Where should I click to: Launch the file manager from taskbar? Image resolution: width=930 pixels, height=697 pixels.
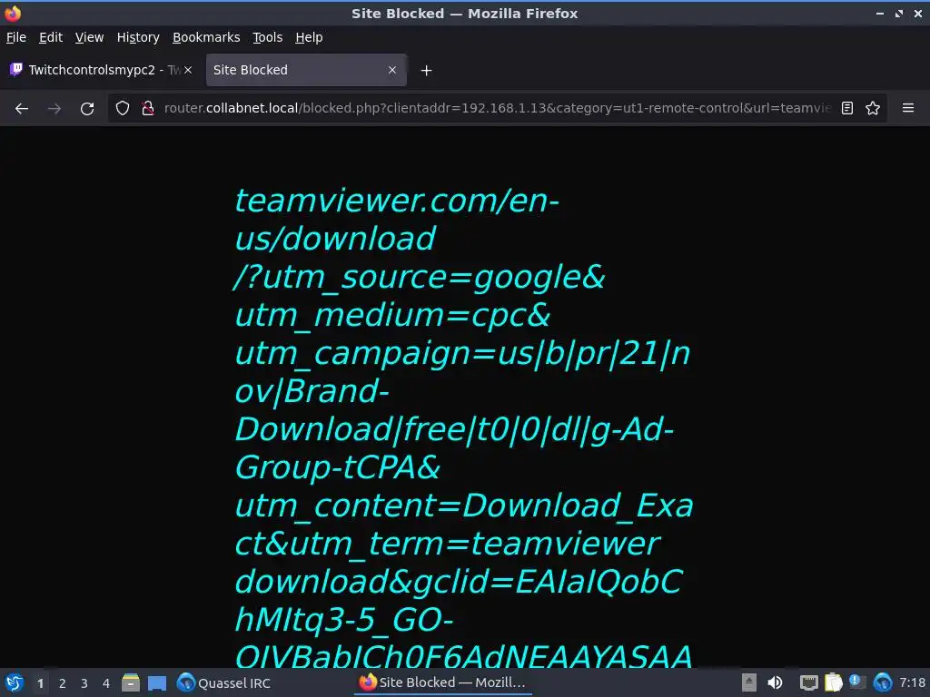coord(131,682)
